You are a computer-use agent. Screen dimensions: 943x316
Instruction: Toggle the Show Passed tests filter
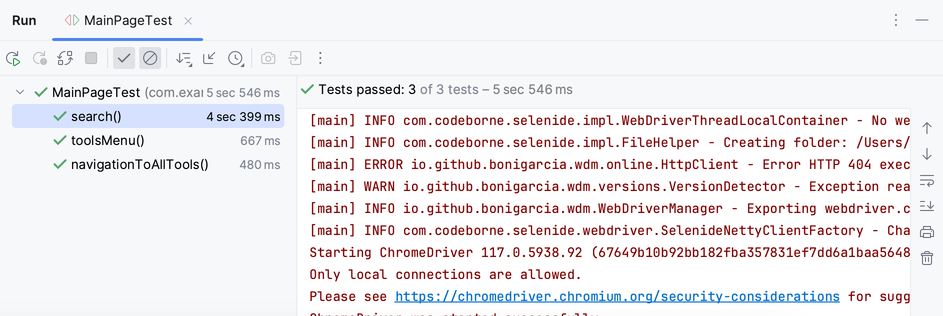tap(124, 58)
